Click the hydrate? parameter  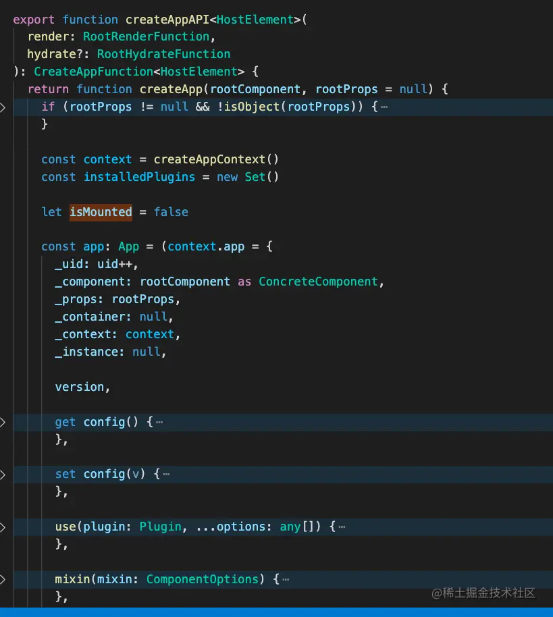tap(55, 54)
